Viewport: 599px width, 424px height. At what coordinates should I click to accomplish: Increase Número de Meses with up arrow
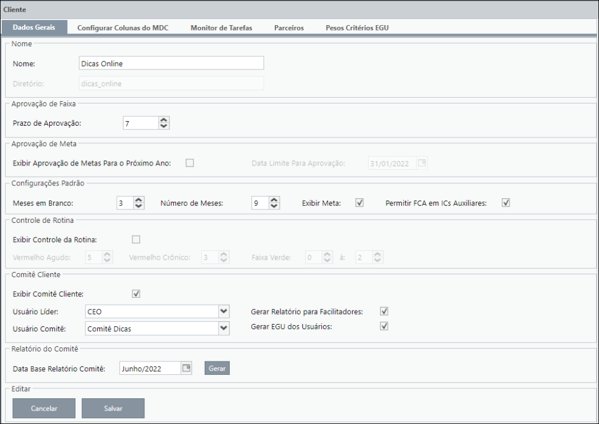(274, 200)
